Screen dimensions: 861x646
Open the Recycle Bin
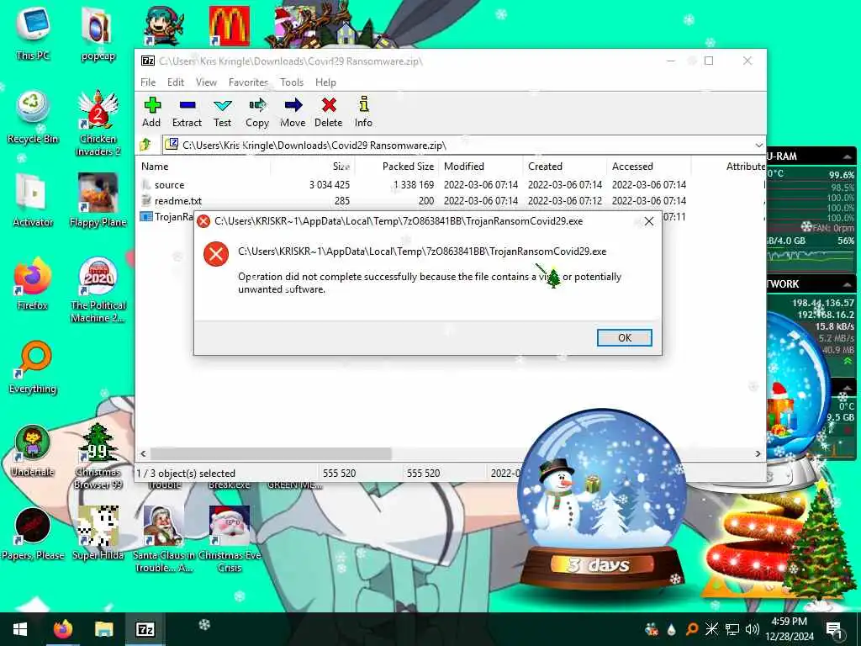coord(33,116)
